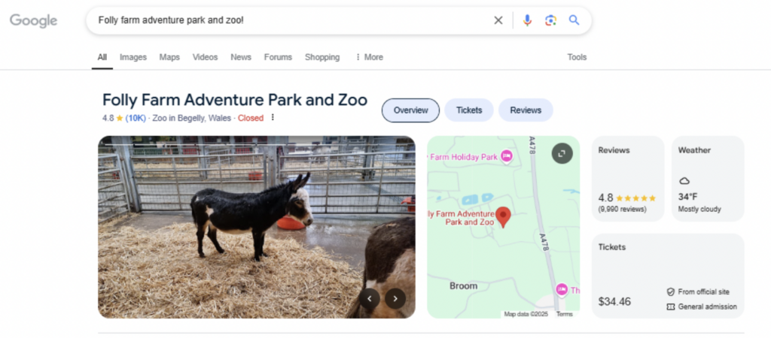
Task: Click the Folly Farm red map pin
Action: point(504,217)
